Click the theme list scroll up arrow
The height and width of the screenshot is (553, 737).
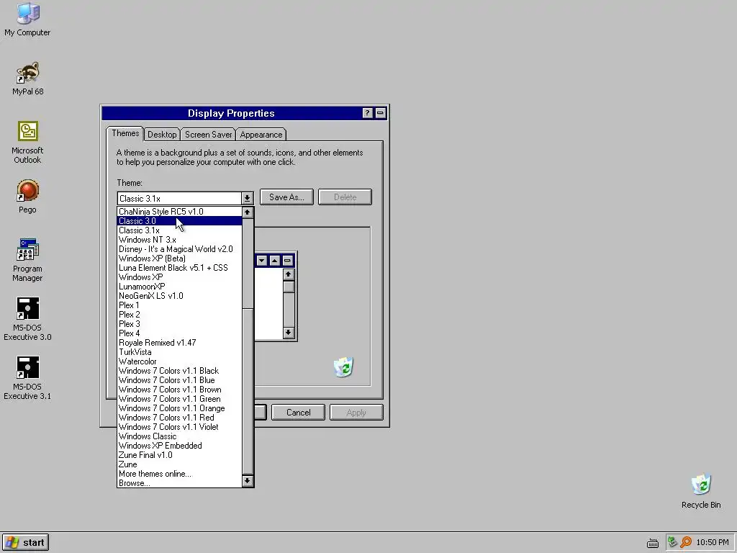pyautogui.click(x=248, y=212)
